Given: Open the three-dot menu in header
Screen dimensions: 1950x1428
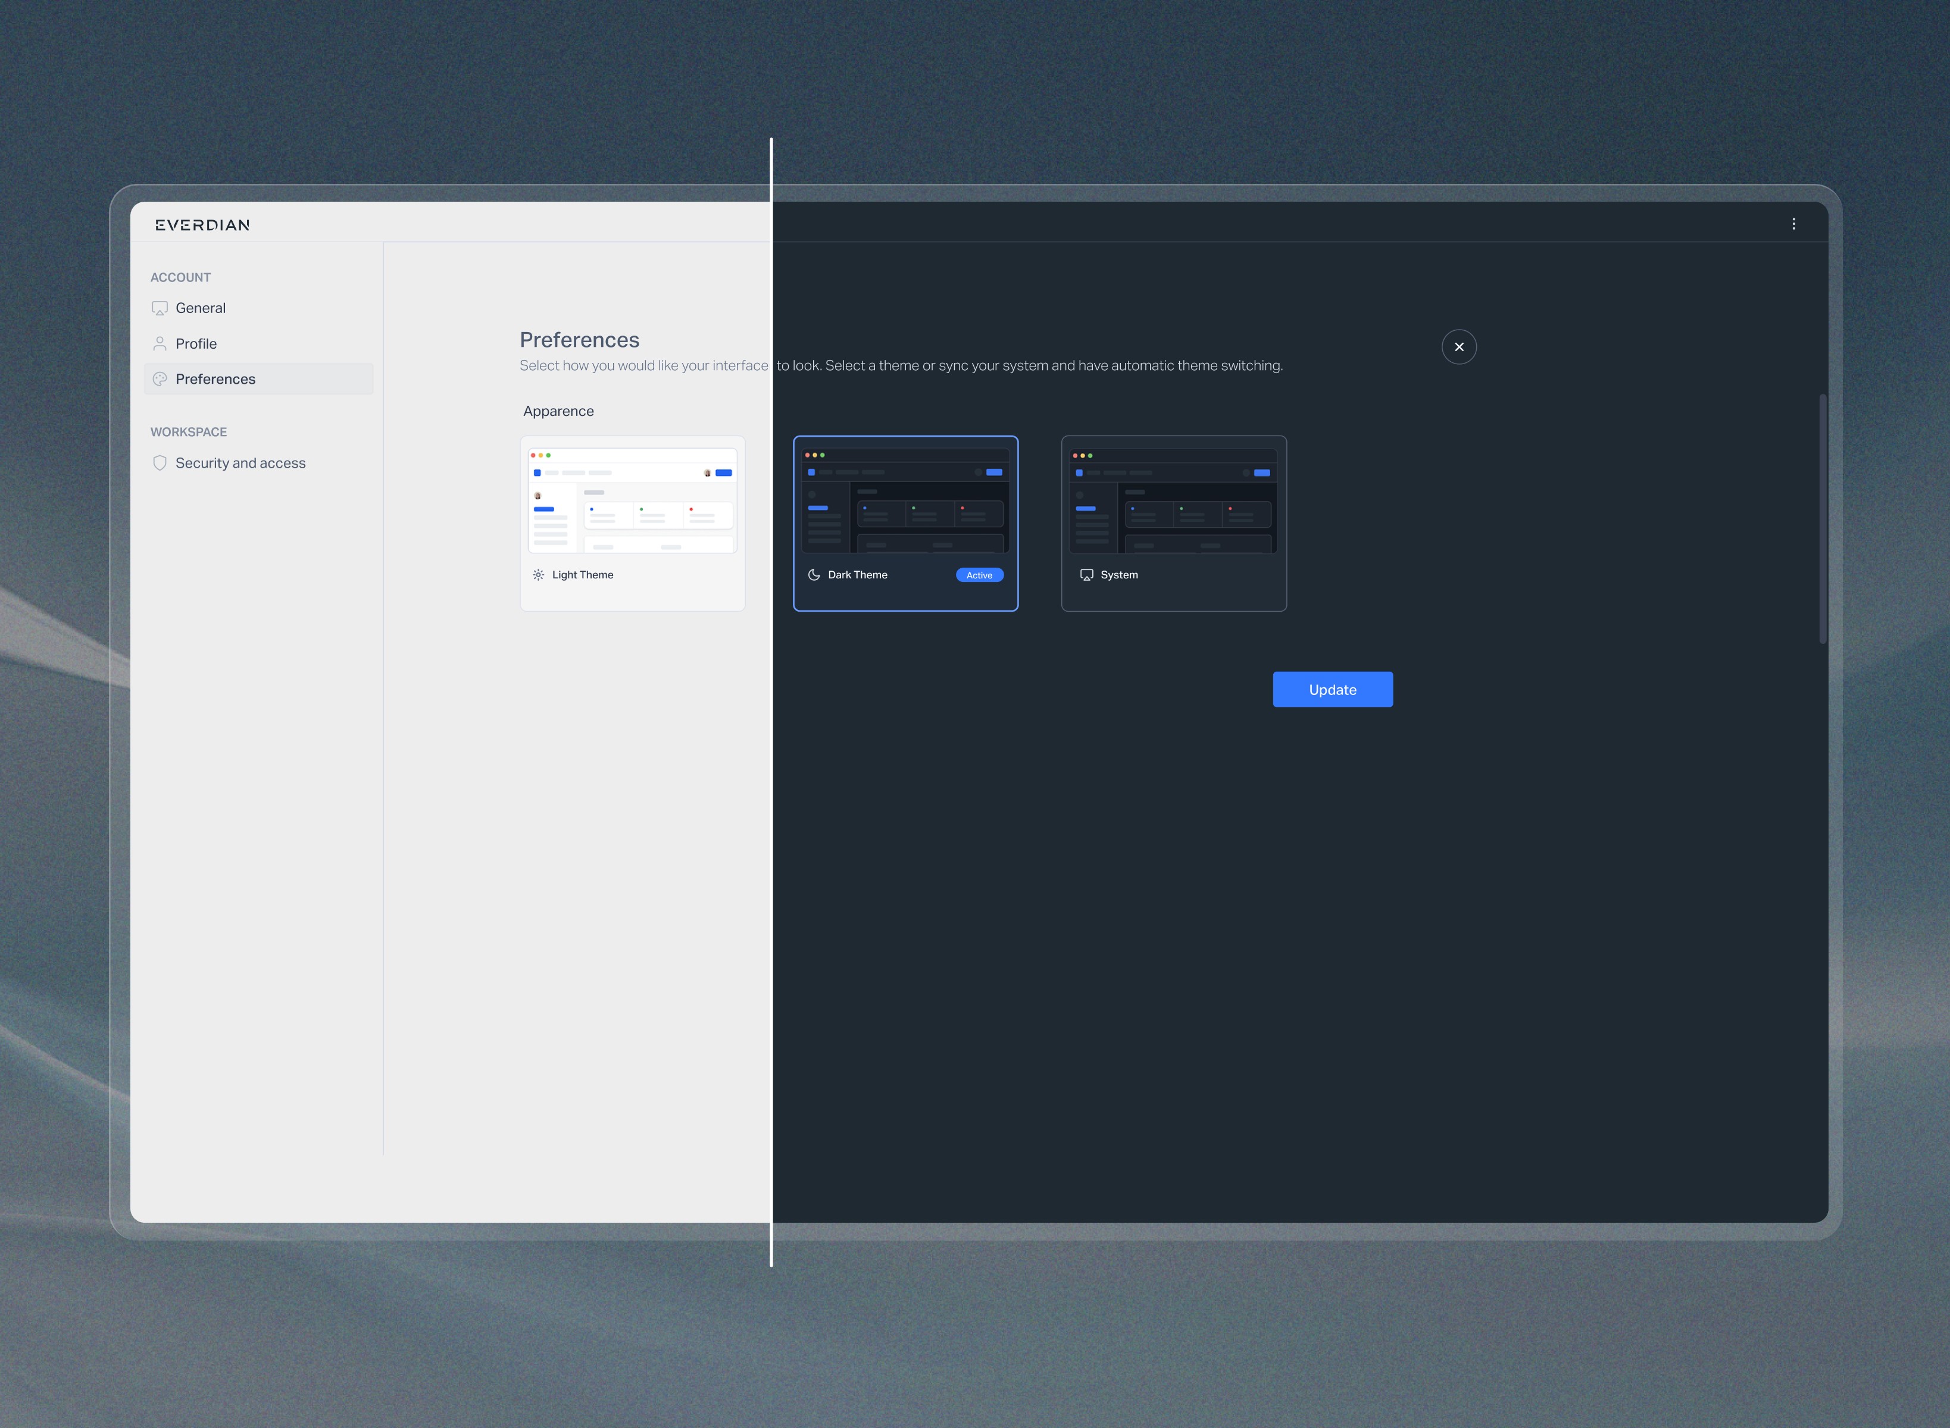Looking at the screenshot, I should point(1793,224).
